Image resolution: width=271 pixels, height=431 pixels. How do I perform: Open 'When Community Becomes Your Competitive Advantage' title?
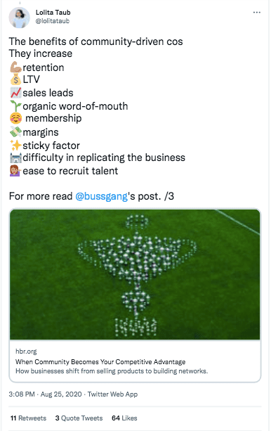point(100,361)
